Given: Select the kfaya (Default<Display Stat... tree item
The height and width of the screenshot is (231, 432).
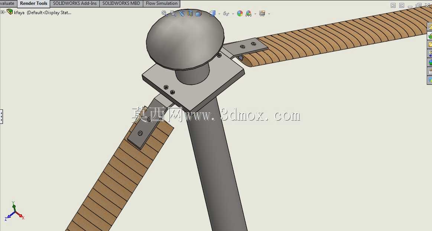Looking at the screenshot, I should (x=42, y=12).
